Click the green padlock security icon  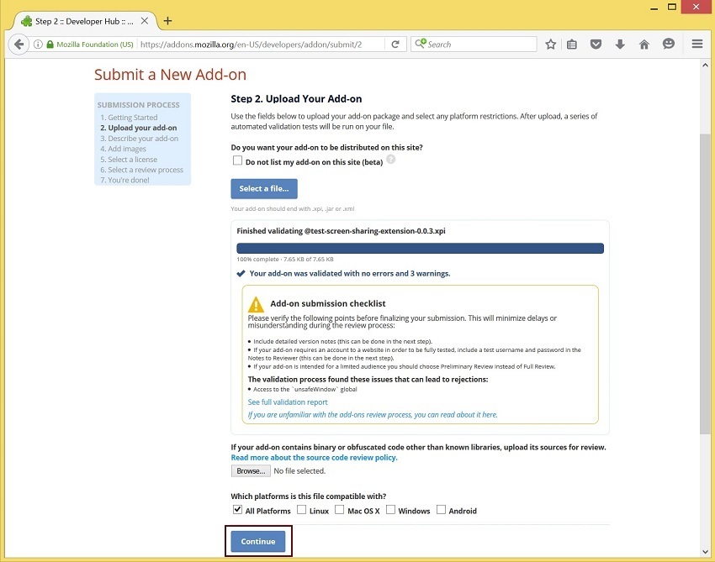point(50,45)
